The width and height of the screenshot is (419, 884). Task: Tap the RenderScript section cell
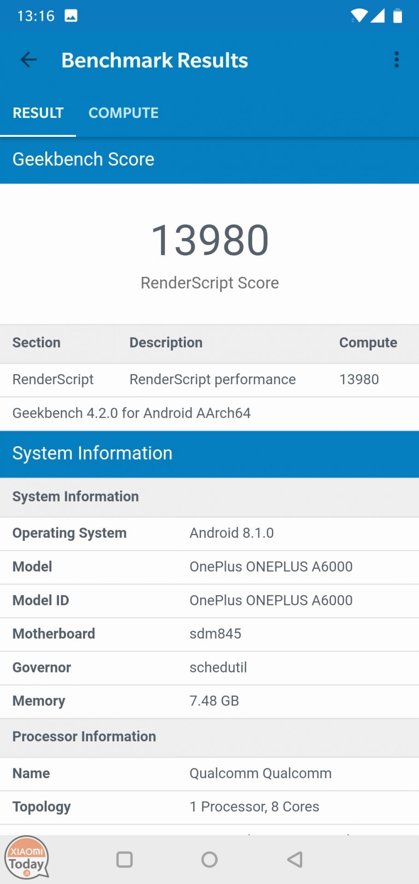[53, 380]
